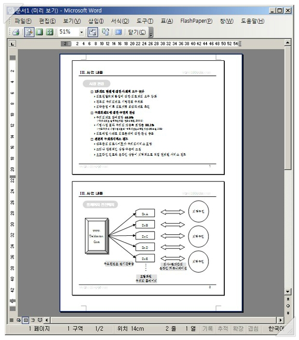299x340 pixels.
Task: Click the vertical scrollbar thumb
Action: coord(287,108)
